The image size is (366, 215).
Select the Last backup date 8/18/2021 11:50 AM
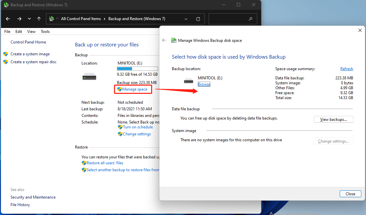pos(135,109)
